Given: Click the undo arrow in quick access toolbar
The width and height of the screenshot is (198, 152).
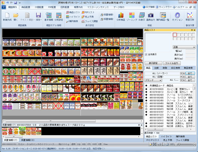Looking at the screenshot, I should point(8,3).
